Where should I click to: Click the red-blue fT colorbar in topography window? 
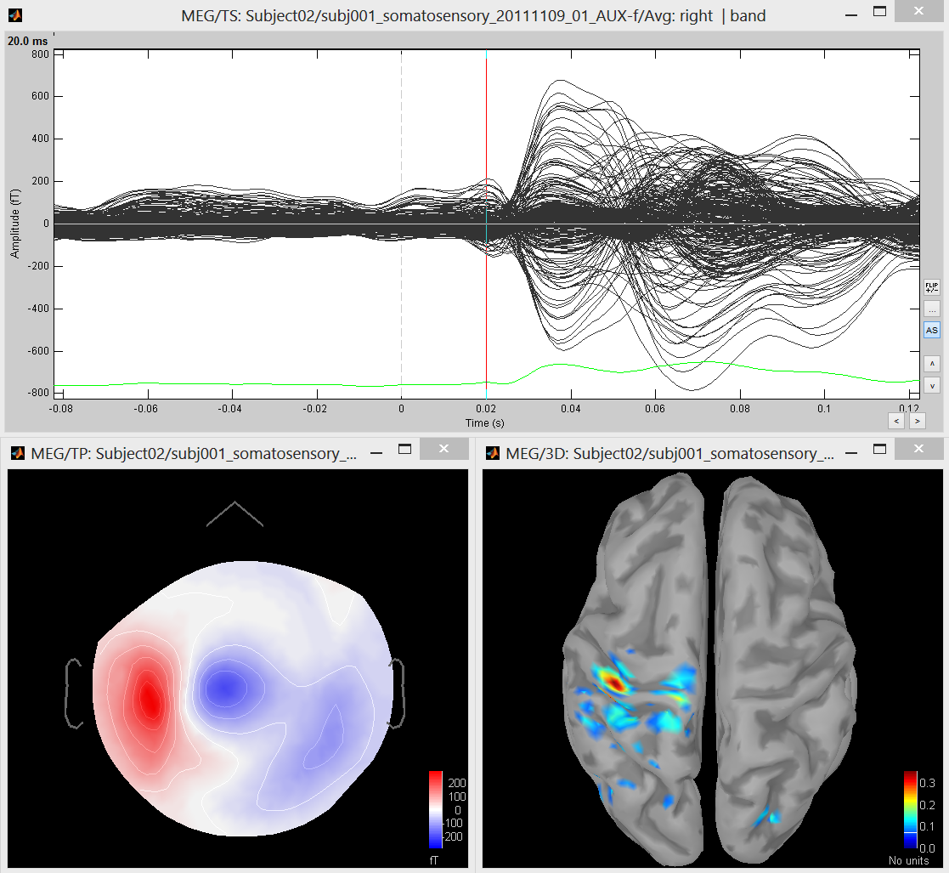[x=436, y=809]
